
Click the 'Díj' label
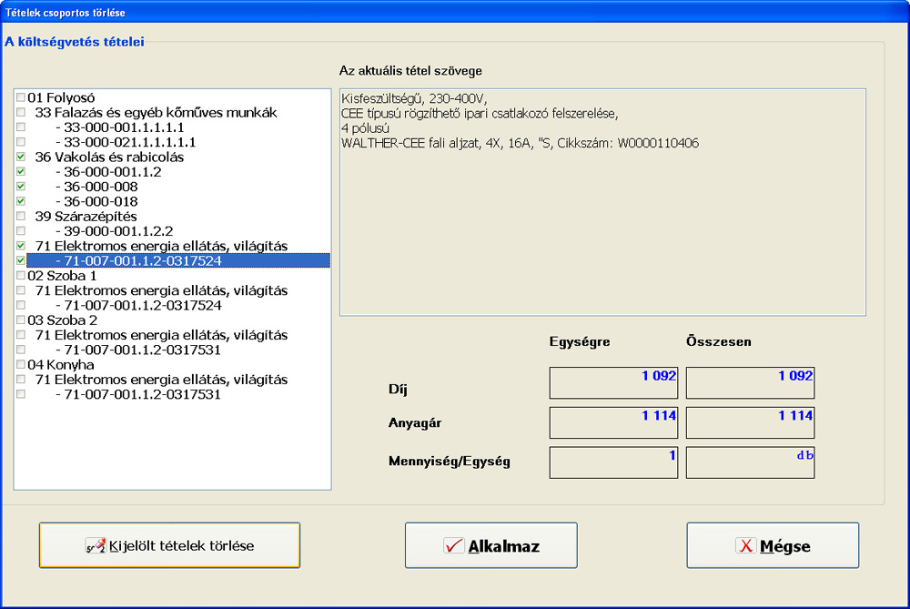[399, 389]
